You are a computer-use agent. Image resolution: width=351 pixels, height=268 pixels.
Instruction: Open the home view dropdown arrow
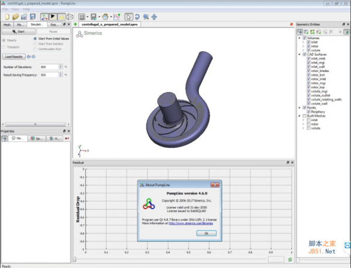111,16
